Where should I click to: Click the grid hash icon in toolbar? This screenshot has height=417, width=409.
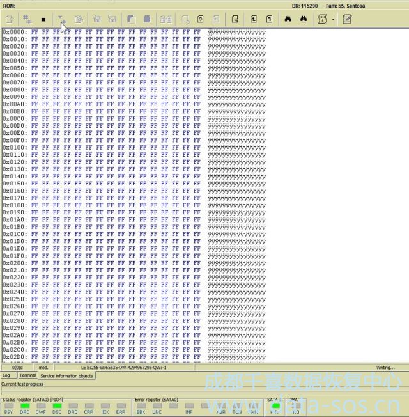pos(27,19)
